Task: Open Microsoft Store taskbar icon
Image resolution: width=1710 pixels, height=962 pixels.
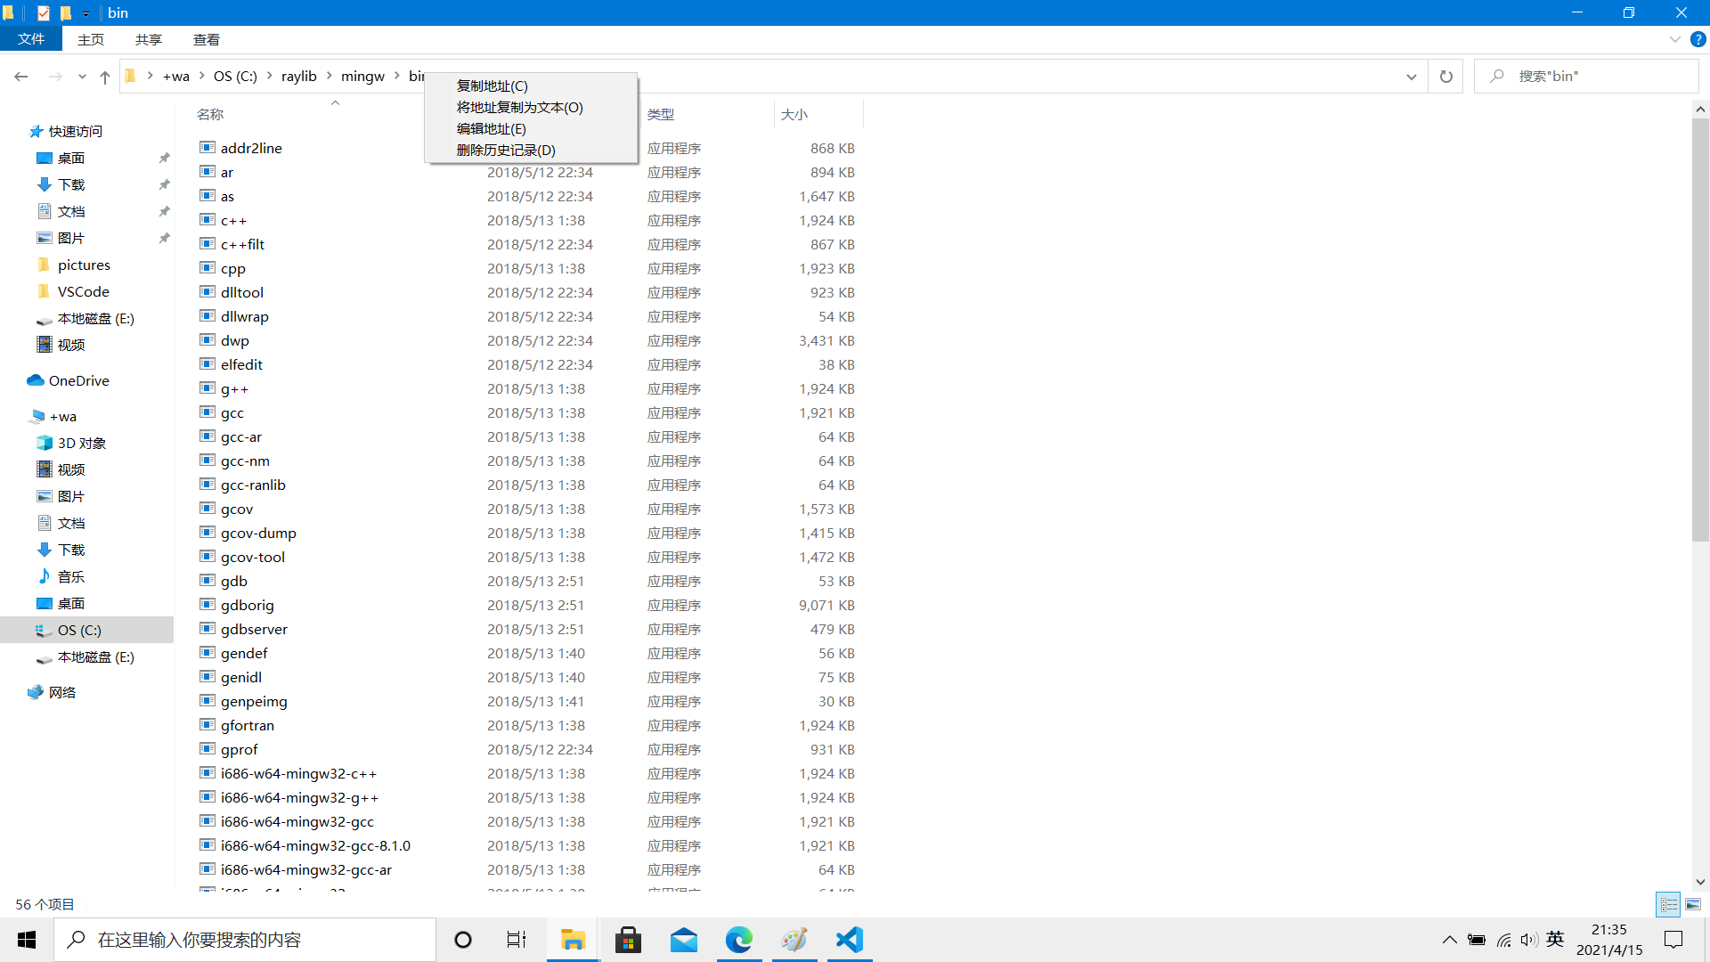Action: tap(628, 940)
